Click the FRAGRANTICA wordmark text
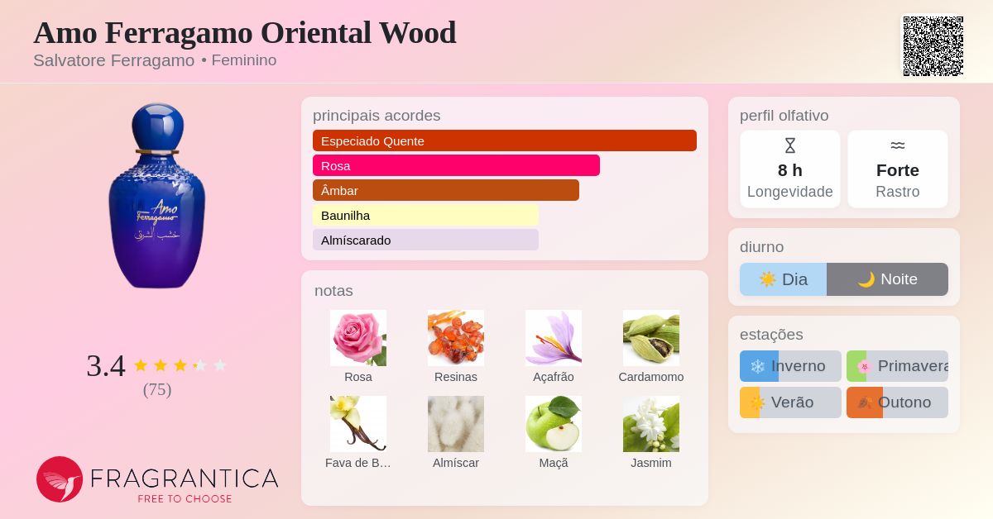 click(x=184, y=479)
